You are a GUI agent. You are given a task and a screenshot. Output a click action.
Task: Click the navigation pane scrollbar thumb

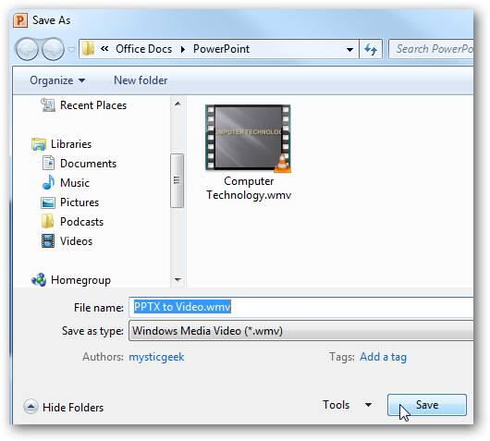(x=177, y=180)
